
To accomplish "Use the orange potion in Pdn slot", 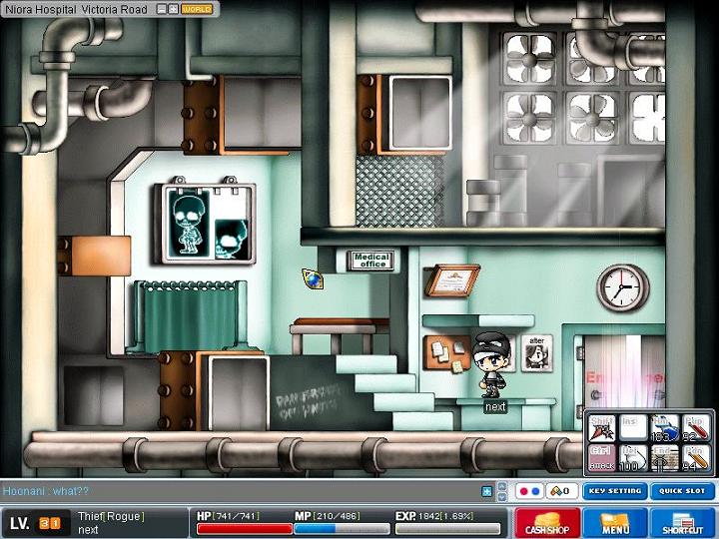I will tap(695, 457).
